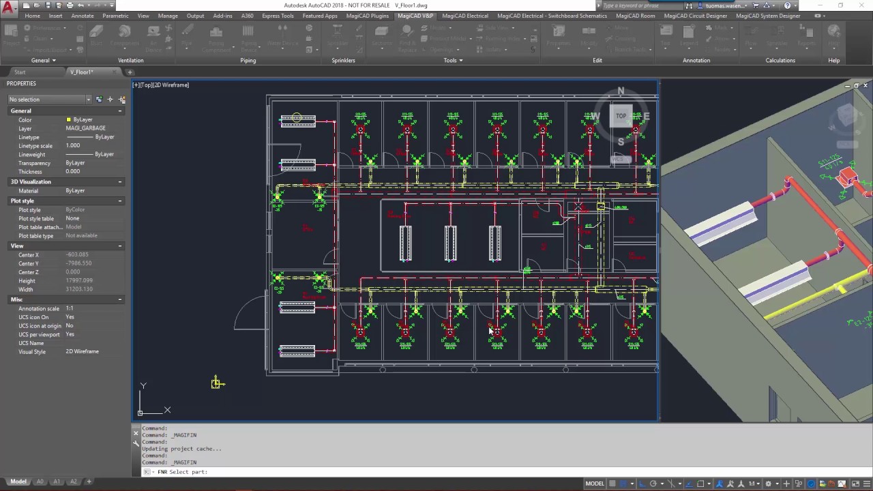The height and width of the screenshot is (491, 873).
Task: Add a new drawing tab with plus button
Action: point(130,72)
